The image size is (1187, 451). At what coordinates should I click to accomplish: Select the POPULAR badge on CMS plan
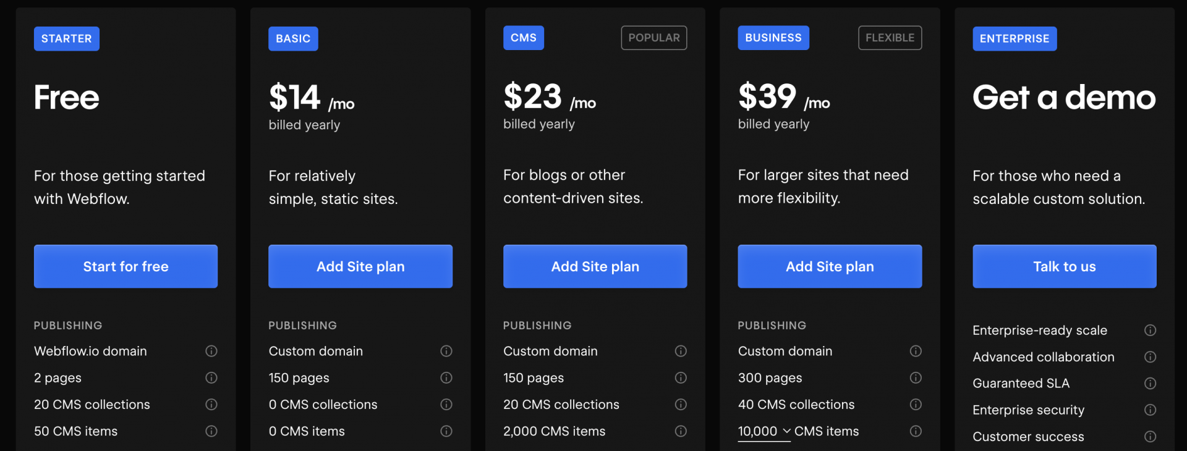[x=654, y=38]
